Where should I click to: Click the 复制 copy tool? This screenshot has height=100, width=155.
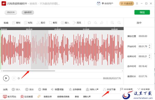click(16, 23)
